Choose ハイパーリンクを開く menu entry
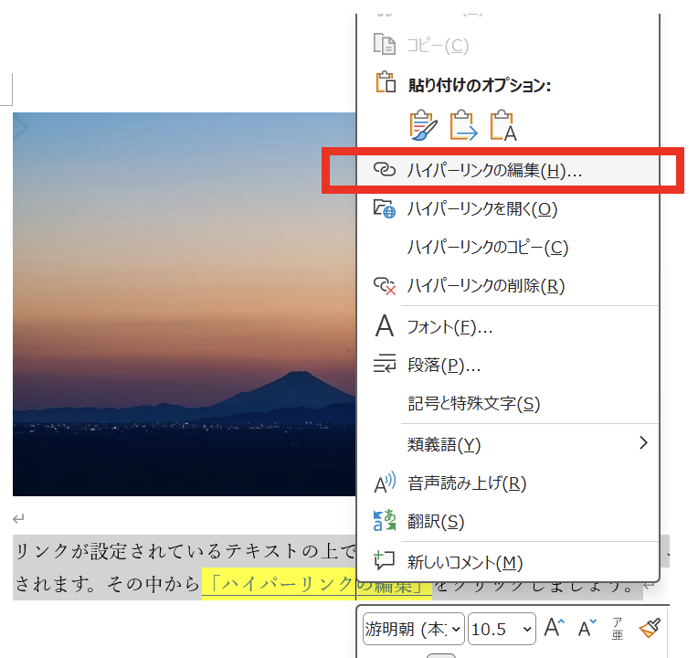Viewport: 698px width, 658px height. (x=481, y=209)
